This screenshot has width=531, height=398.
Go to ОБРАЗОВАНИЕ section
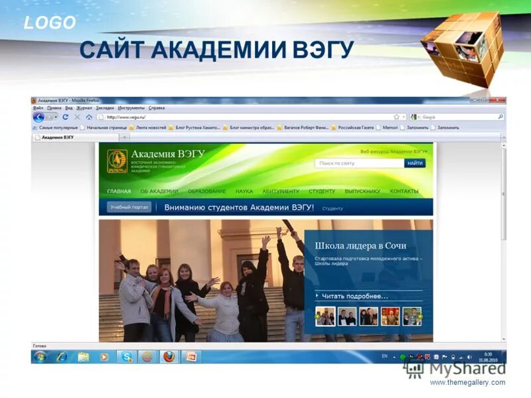point(206,191)
